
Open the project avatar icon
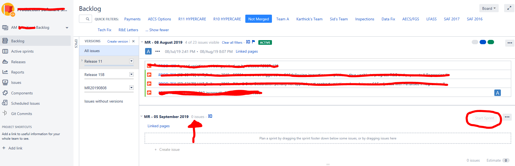click(x=8, y=9)
